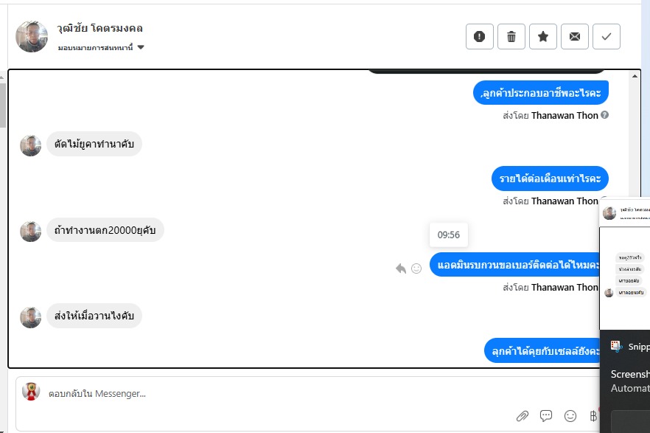Expand the assign conversation dropdown arrow
The width and height of the screenshot is (650, 433).
141,47
